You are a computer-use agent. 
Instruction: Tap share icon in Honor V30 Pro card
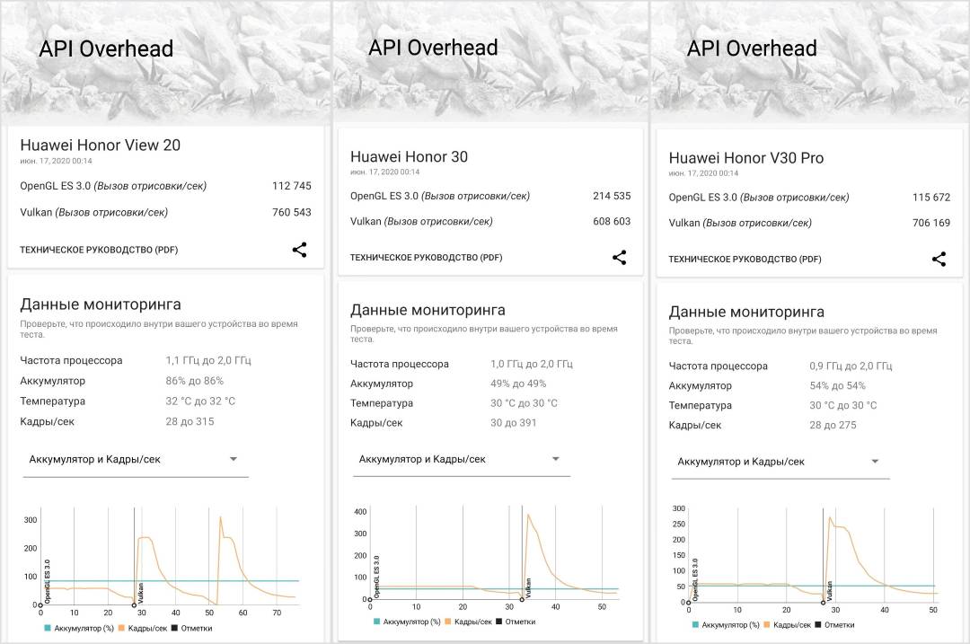[x=939, y=260]
